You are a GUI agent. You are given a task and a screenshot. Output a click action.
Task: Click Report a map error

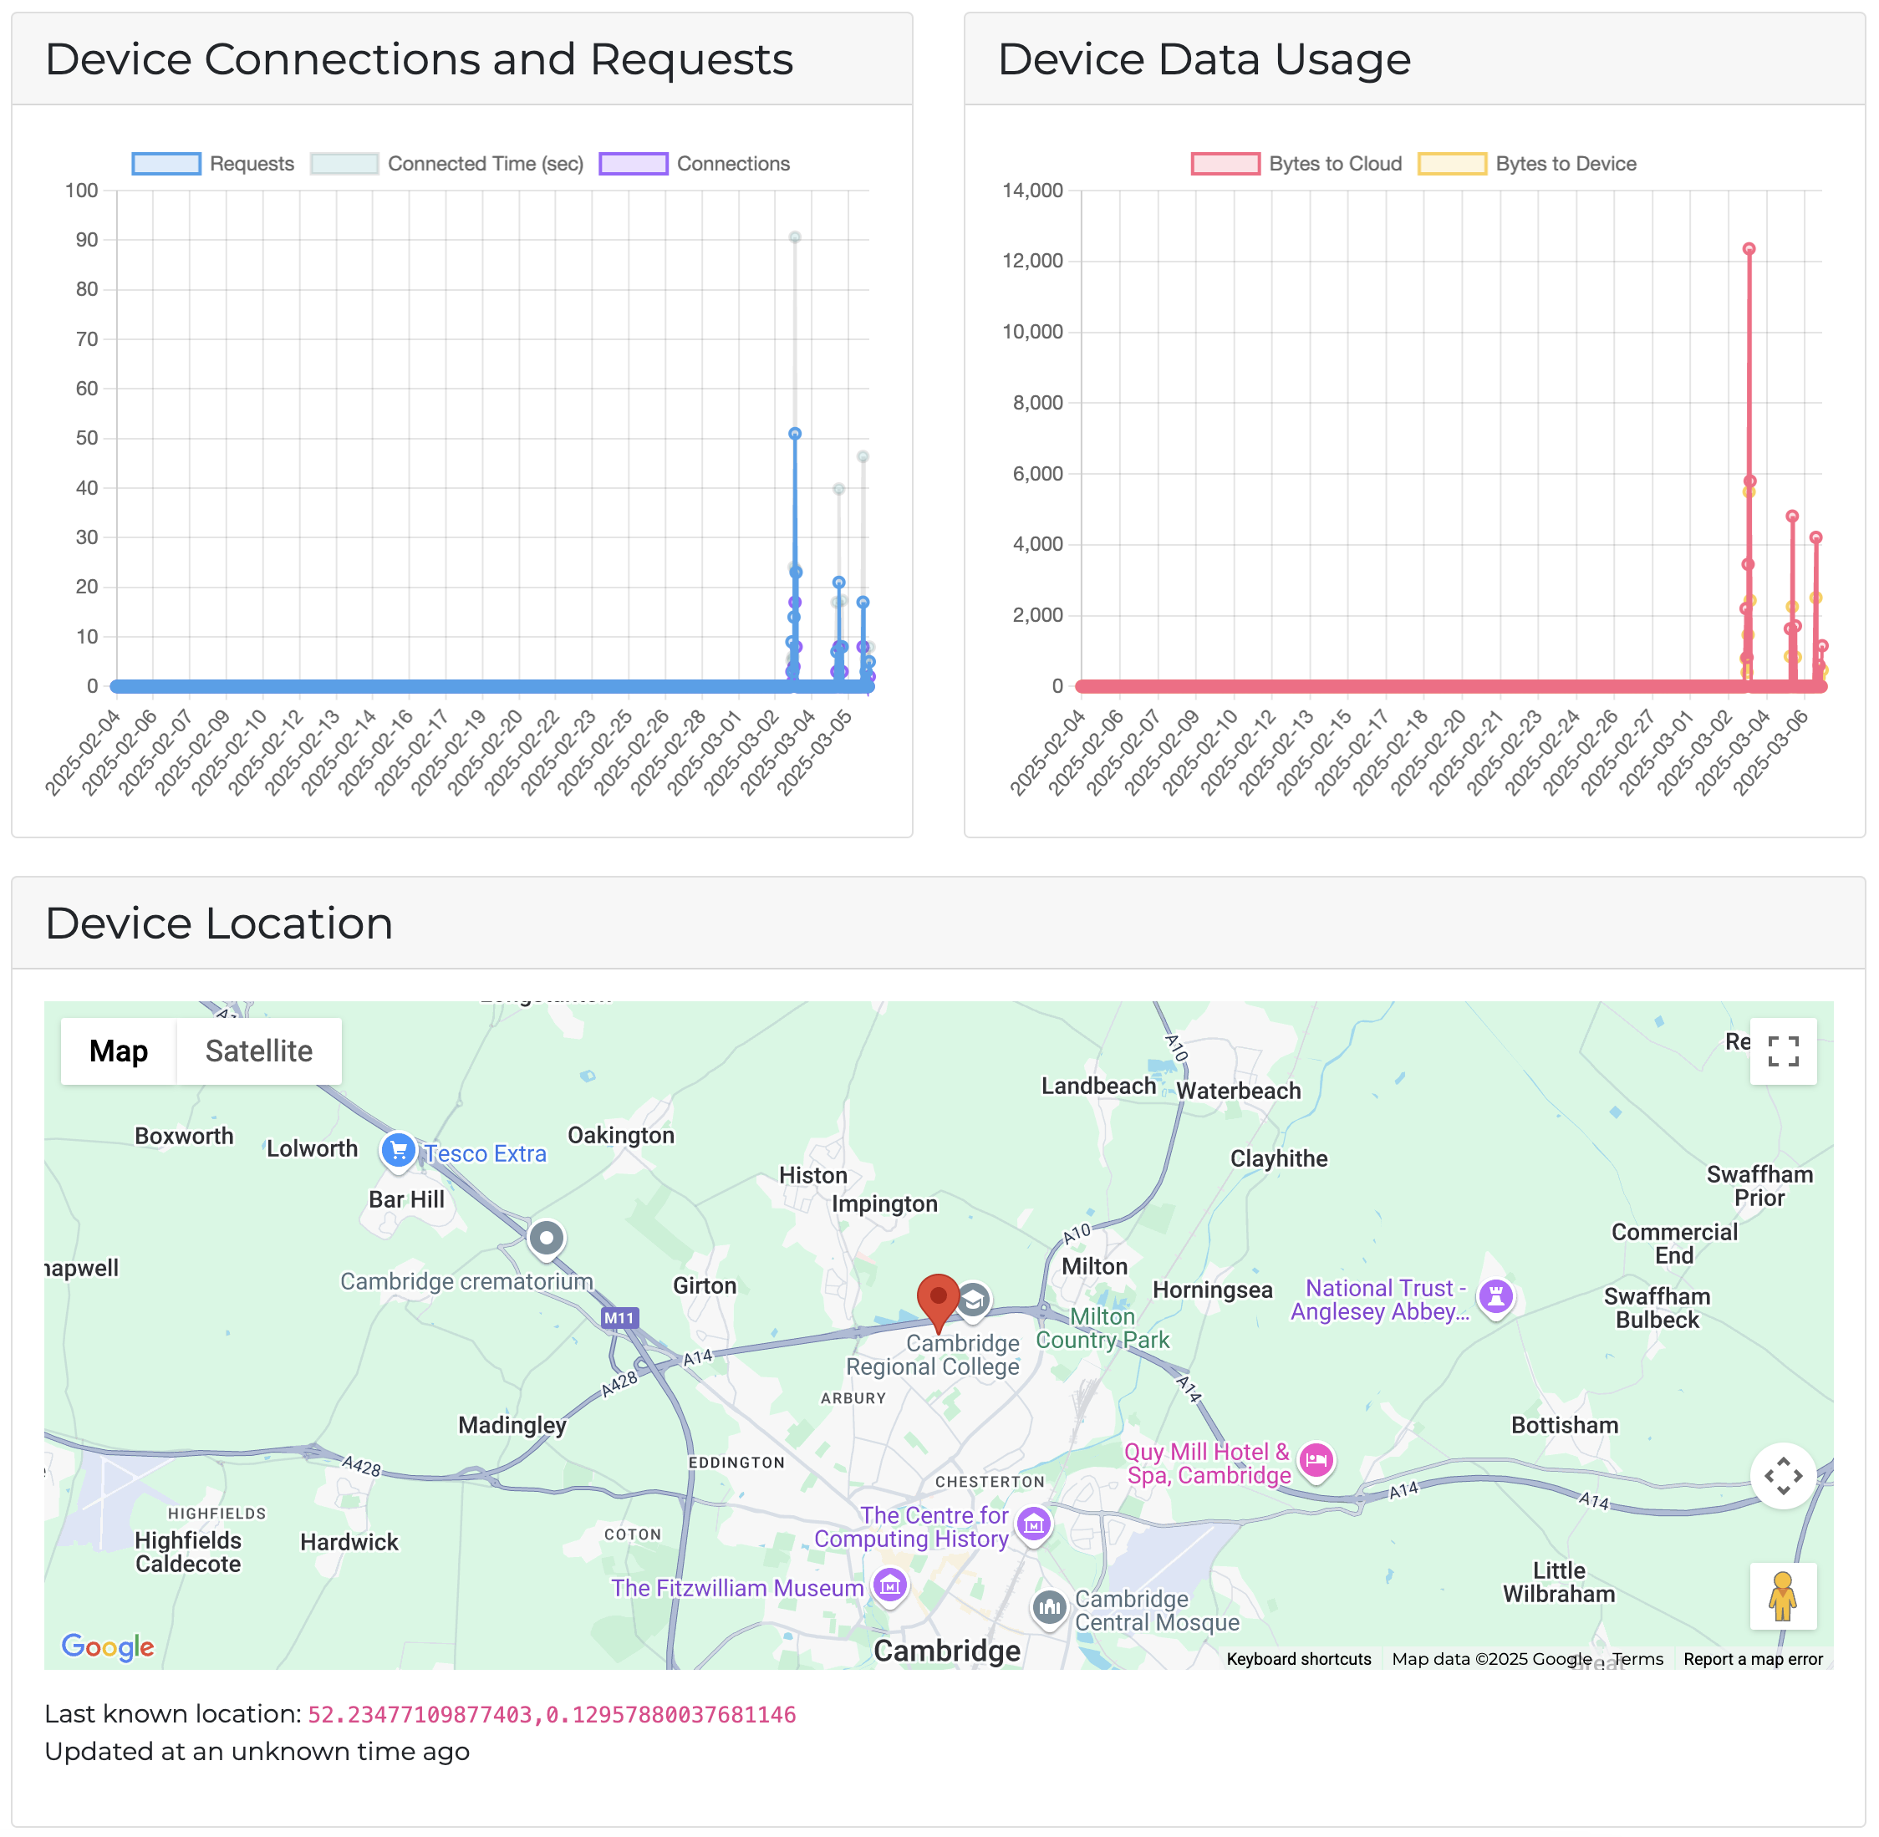[1753, 1658]
